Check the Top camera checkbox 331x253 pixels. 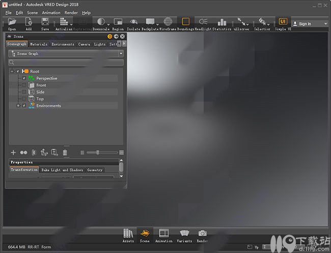point(24,99)
